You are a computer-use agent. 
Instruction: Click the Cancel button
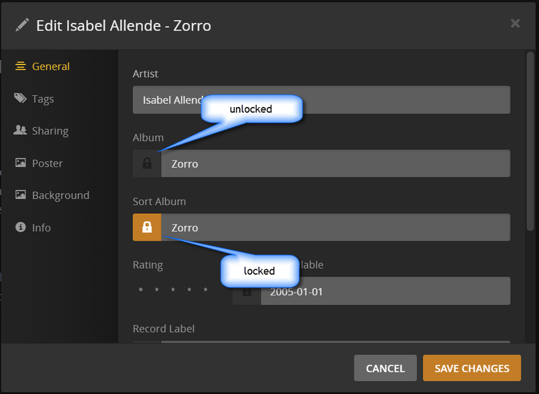pyautogui.click(x=385, y=368)
